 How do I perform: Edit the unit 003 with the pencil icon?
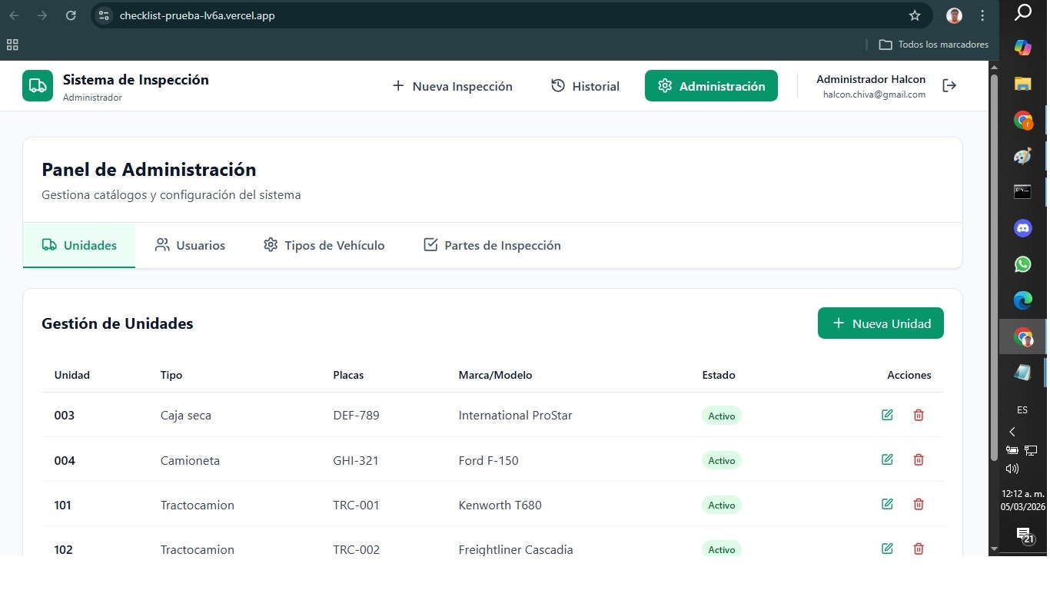click(x=887, y=415)
